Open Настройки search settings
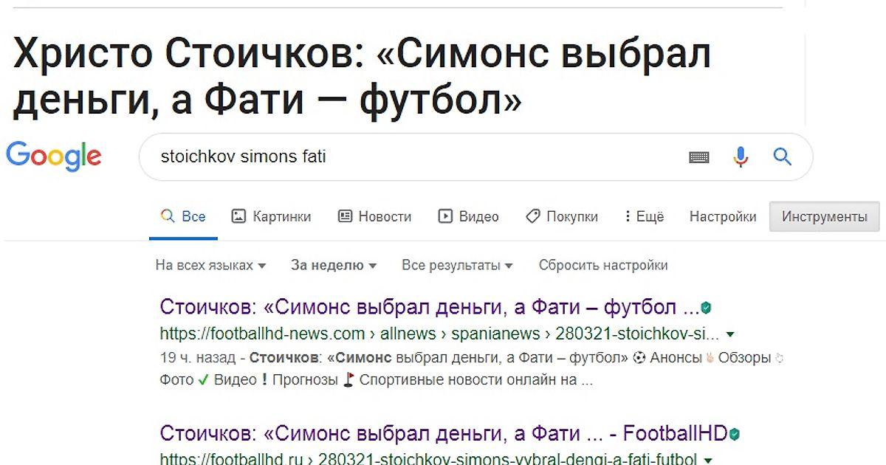The image size is (886, 465). [723, 216]
